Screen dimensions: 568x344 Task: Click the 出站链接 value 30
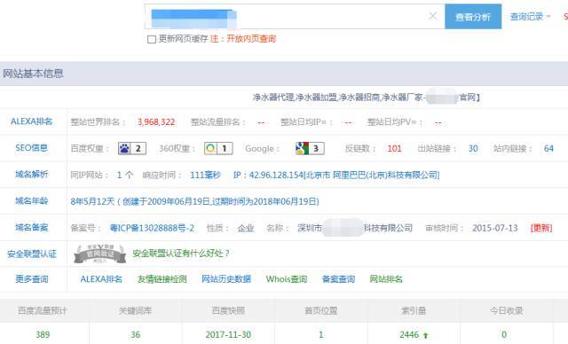coord(473,149)
